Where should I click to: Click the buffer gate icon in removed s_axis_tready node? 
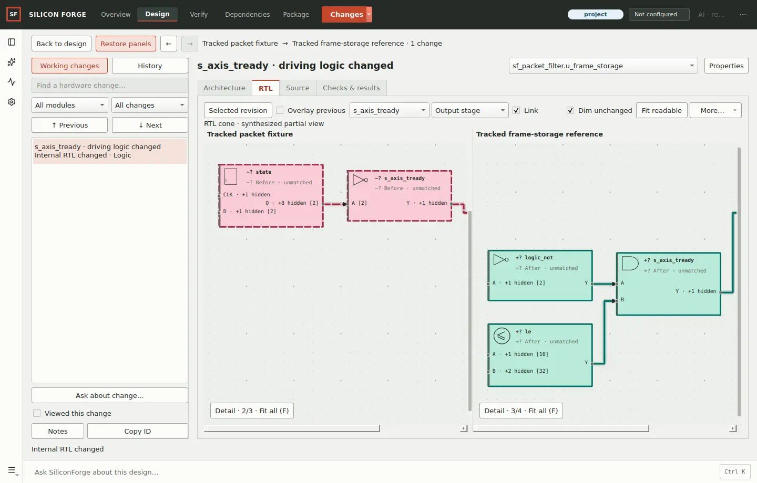360,180
